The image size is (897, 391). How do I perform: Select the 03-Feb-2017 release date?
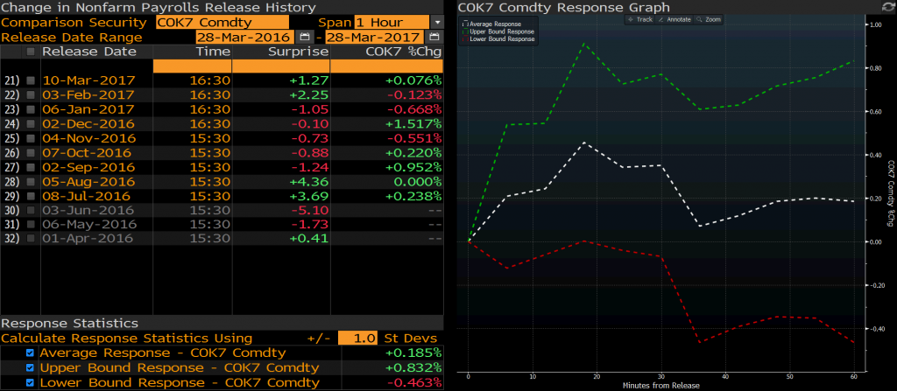[x=88, y=94]
